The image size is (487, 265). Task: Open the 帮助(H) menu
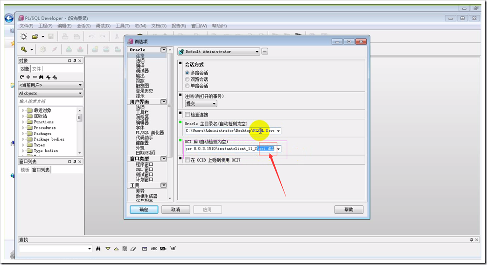[219, 26]
